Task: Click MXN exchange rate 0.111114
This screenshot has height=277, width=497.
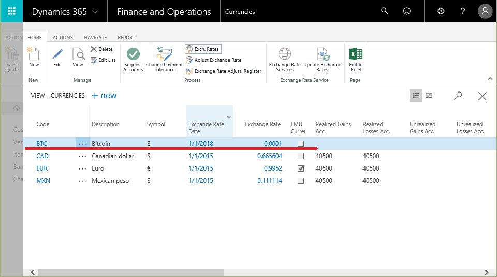Action: [270, 180]
